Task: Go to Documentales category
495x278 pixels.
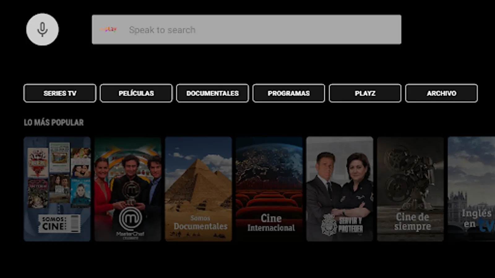Action: click(213, 93)
